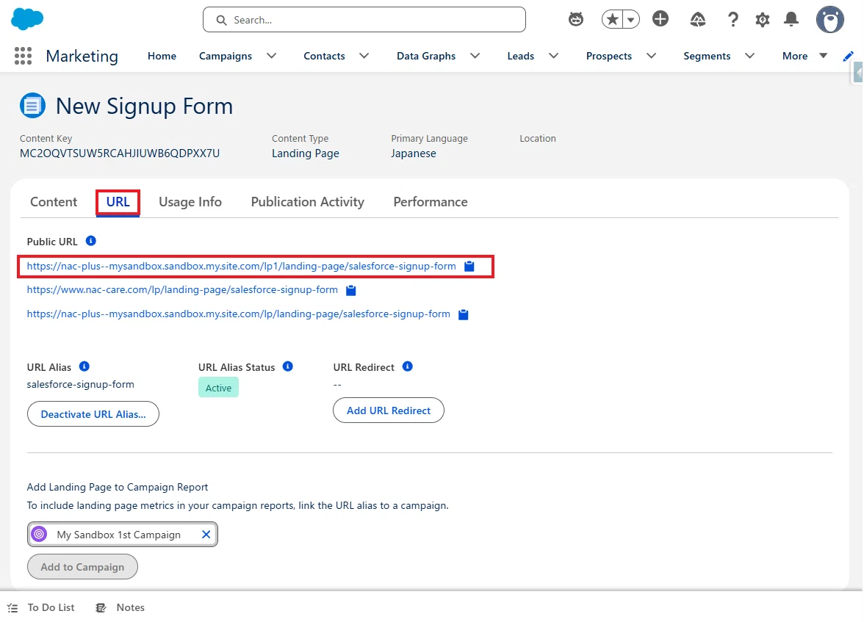Copy the sandbox /lp/ URL to clipboard
The height and width of the screenshot is (622, 864).
click(x=464, y=314)
